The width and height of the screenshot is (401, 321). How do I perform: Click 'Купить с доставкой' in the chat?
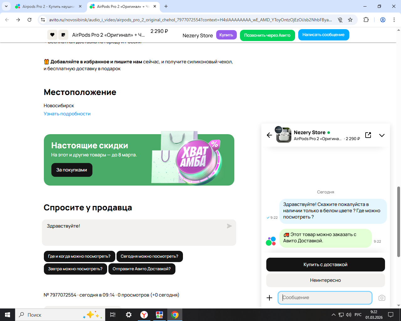click(325, 265)
